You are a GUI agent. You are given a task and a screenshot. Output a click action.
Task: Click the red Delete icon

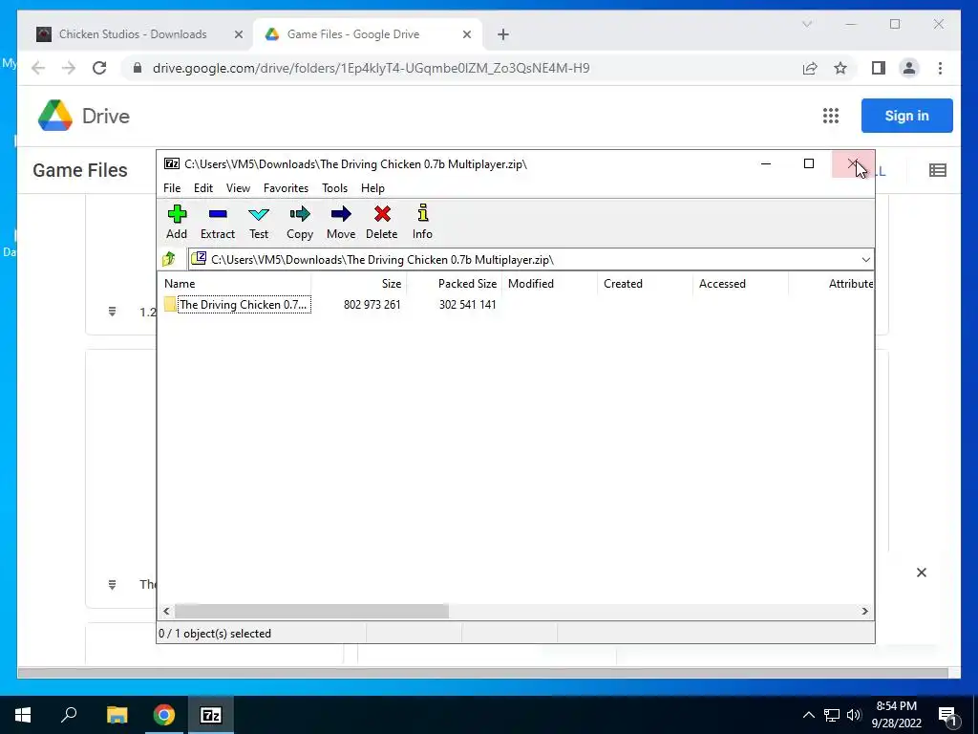[382, 222]
